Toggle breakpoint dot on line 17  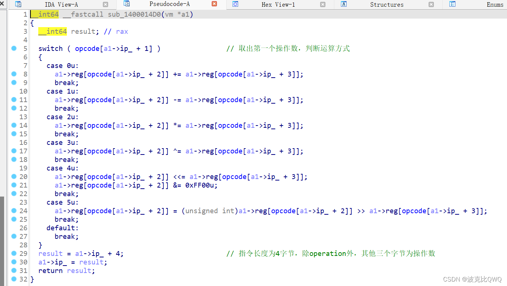click(14, 151)
